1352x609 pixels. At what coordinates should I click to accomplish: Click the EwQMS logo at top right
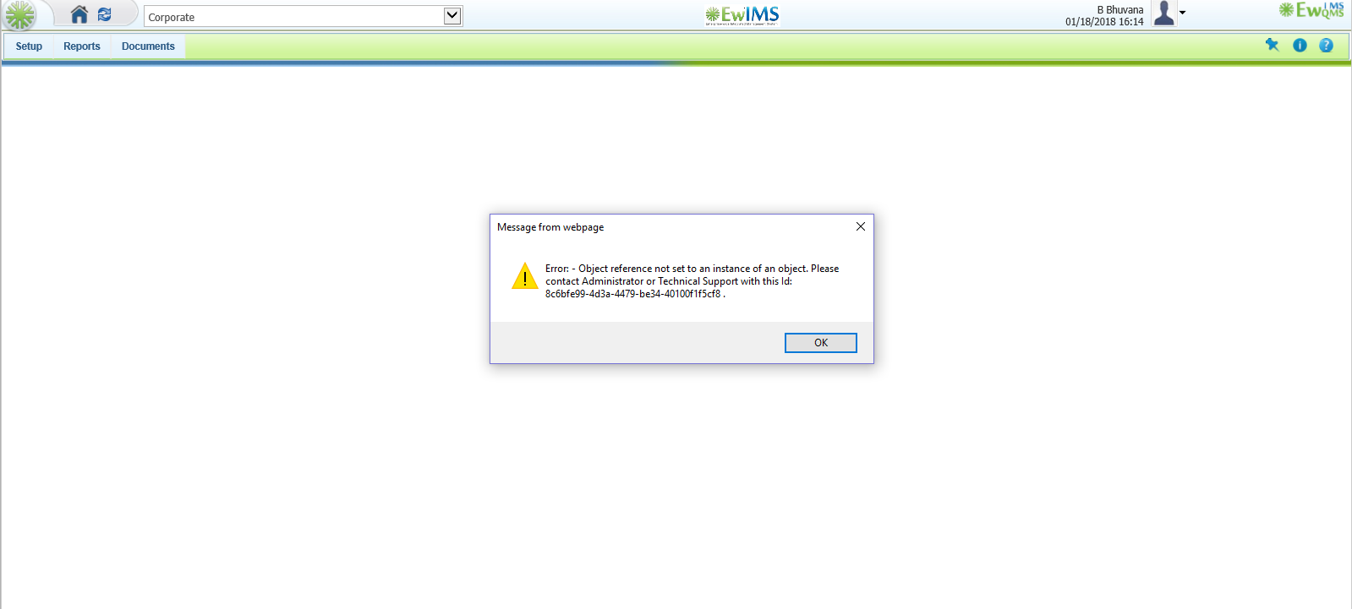[x=1311, y=10]
